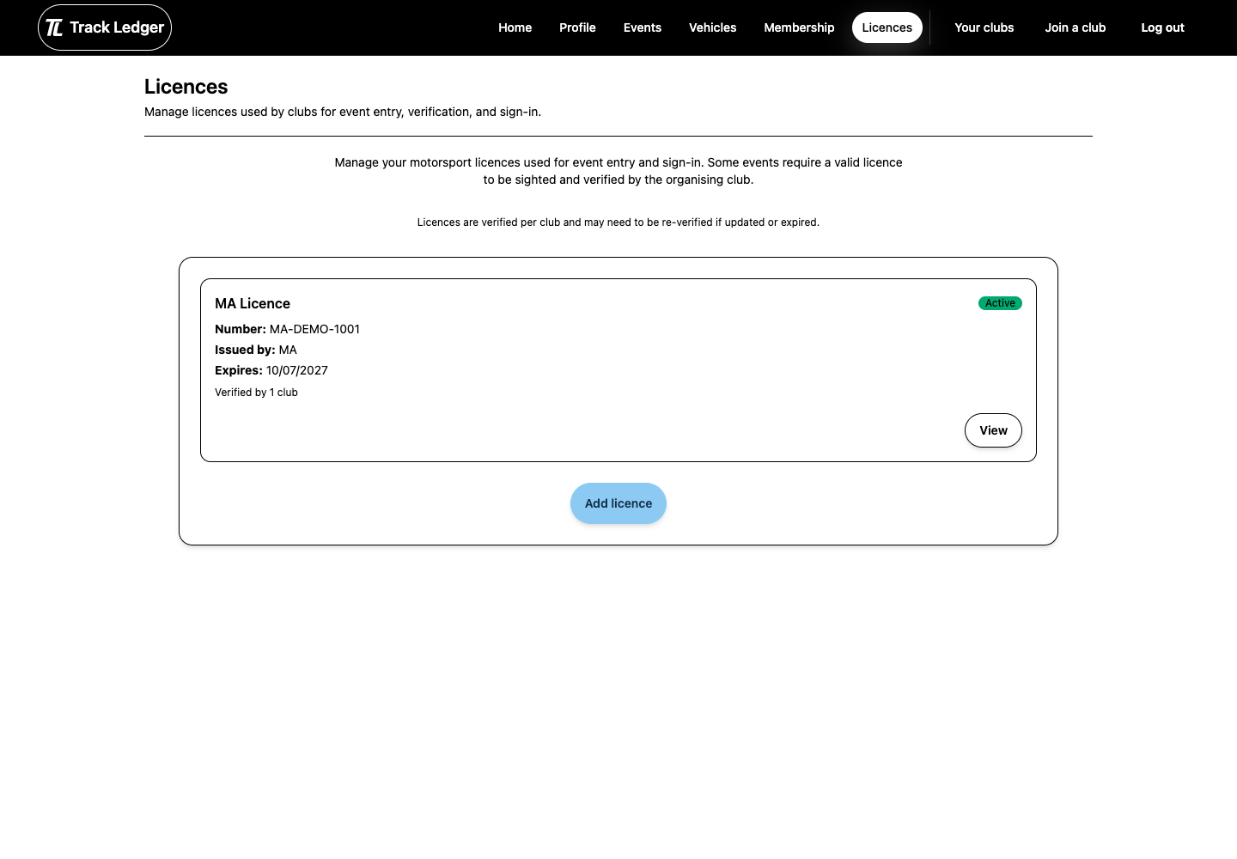
Task: Go to the Profile page
Action: click(x=577, y=27)
